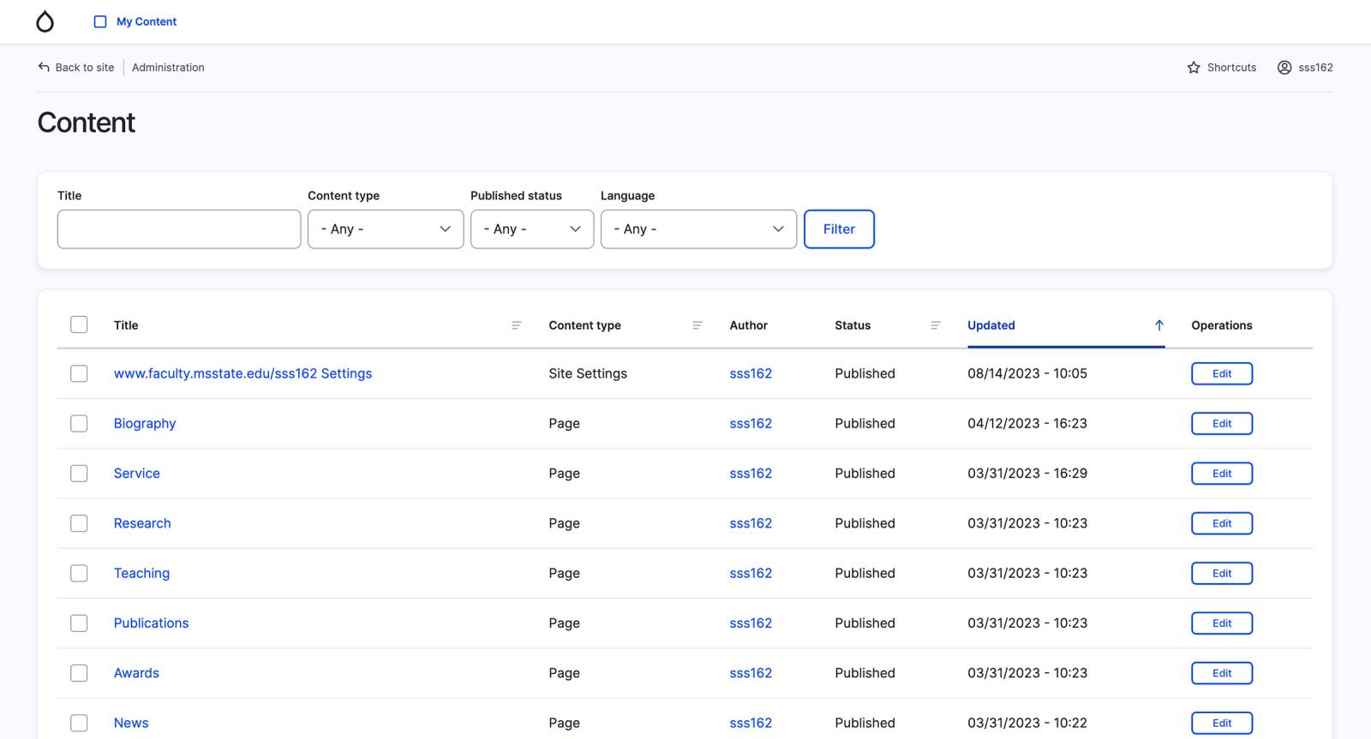Click the sss162 user account icon
This screenshot has height=739, width=1371.
[x=1284, y=68]
